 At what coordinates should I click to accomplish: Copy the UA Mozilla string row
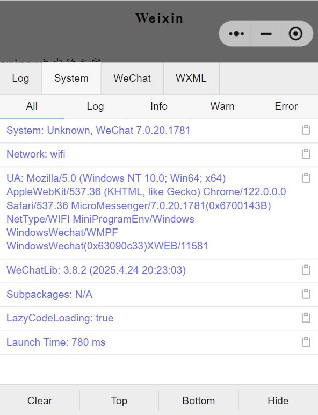(x=306, y=178)
